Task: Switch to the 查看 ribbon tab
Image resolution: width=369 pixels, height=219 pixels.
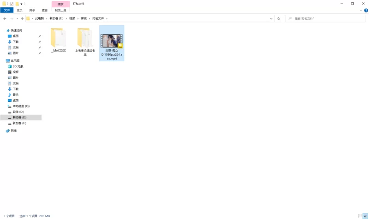Action: [44, 10]
